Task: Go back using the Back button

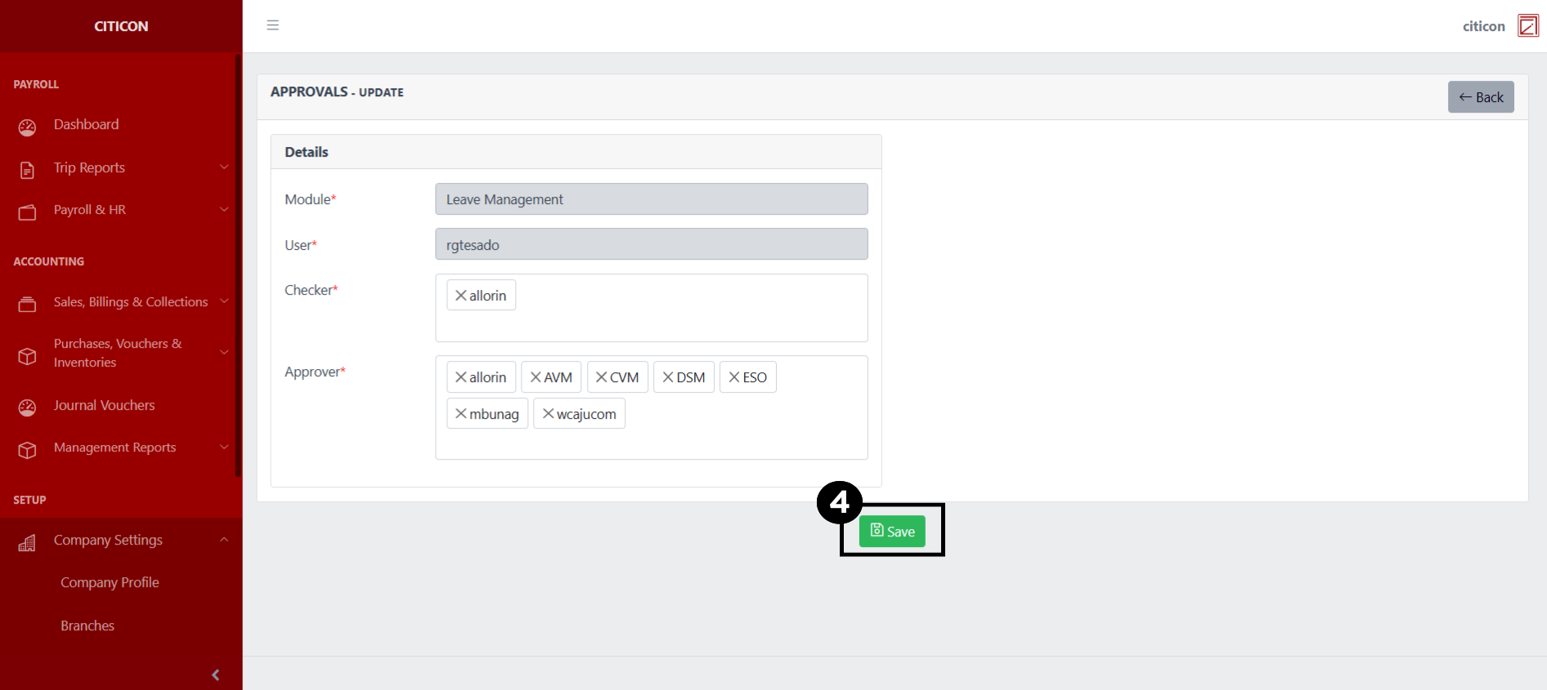Action: click(1481, 97)
